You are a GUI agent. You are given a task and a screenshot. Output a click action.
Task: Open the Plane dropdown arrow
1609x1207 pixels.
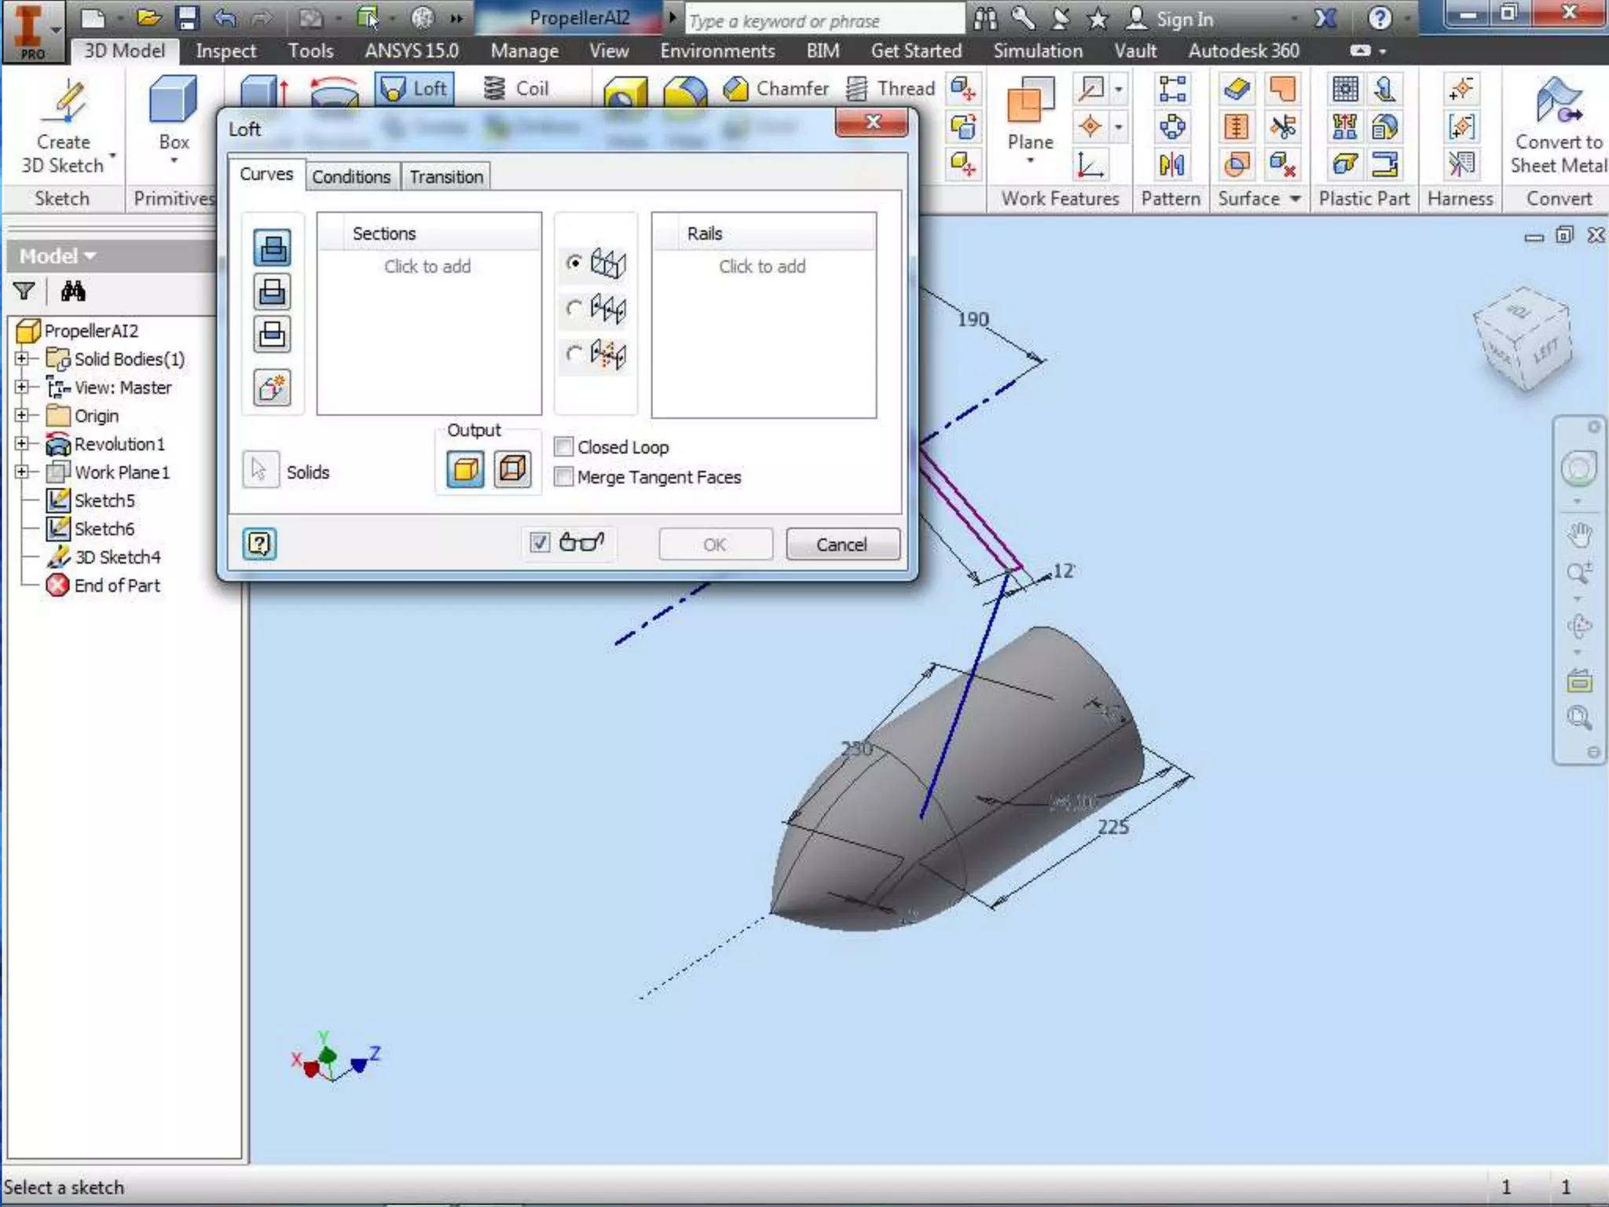click(1030, 161)
